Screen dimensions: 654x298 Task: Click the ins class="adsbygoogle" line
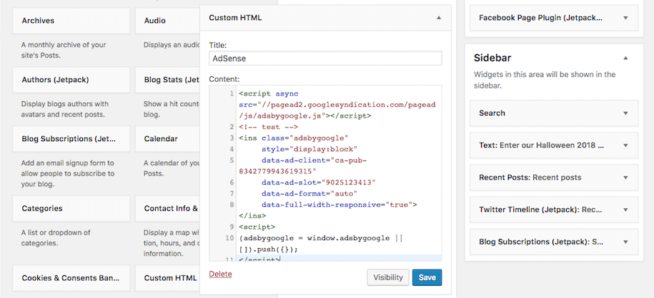click(x=294, y=138)
